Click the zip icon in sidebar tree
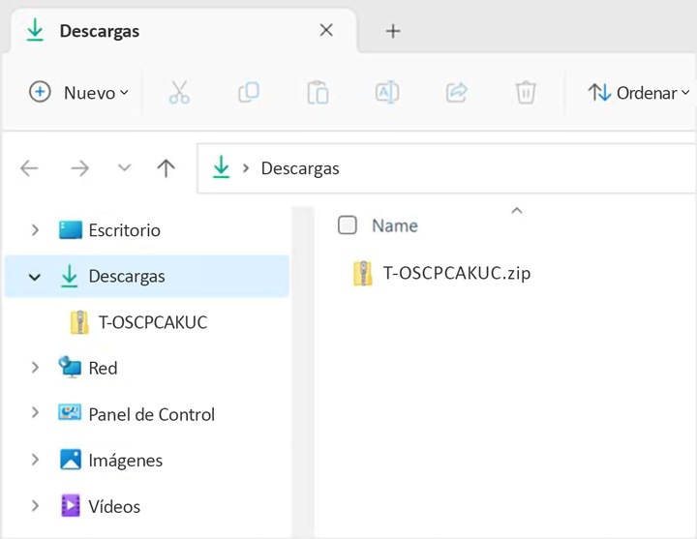 pos(79,322)
